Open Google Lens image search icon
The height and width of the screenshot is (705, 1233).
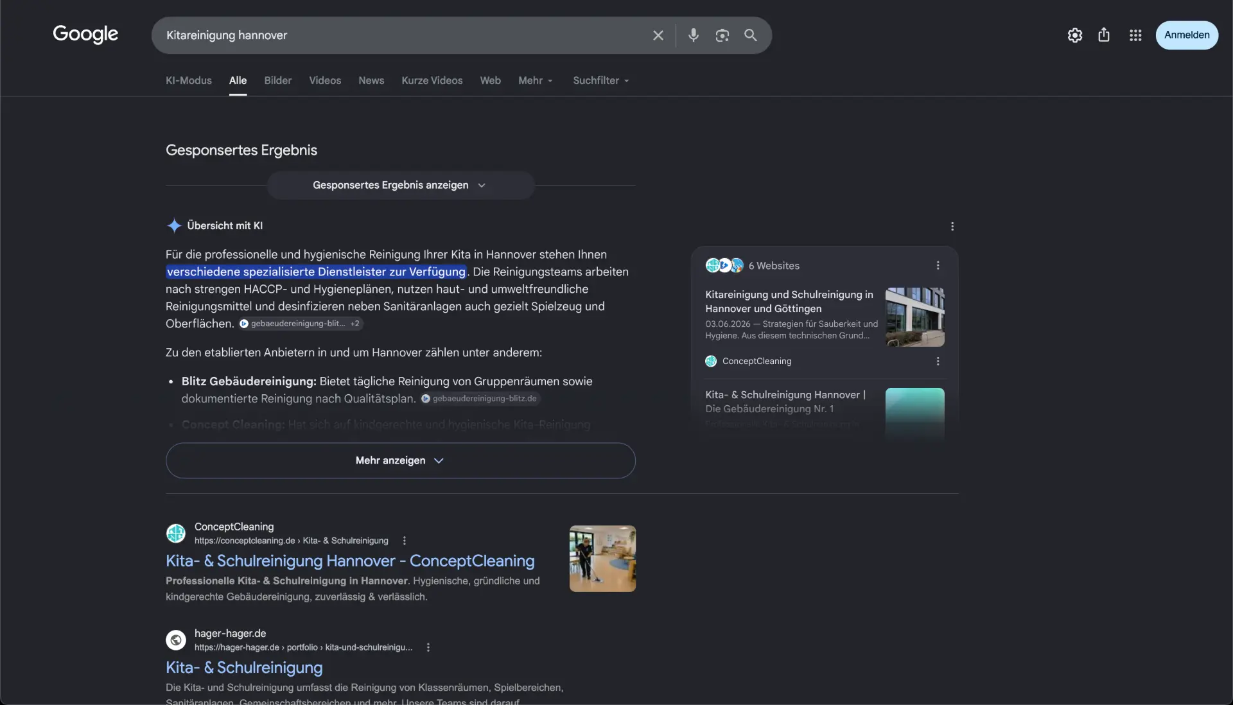(x=722, y=35)
